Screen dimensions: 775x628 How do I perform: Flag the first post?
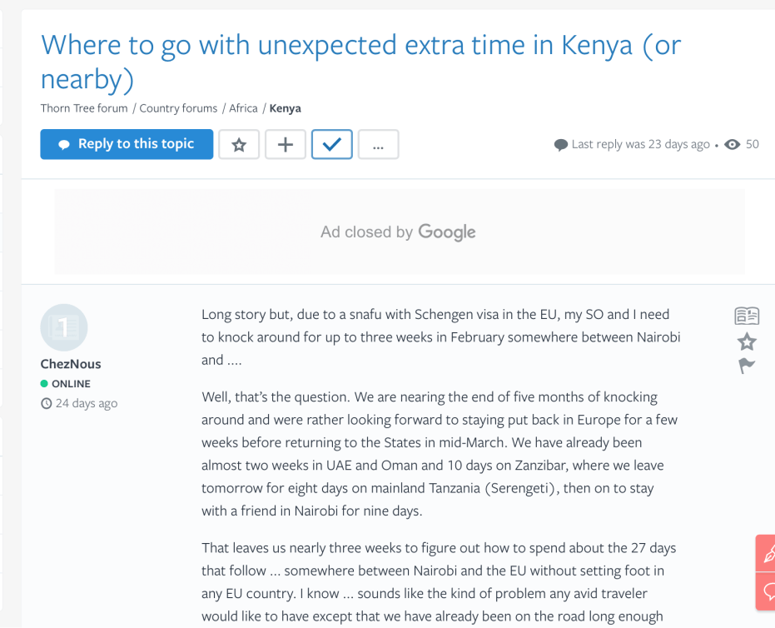747,366
